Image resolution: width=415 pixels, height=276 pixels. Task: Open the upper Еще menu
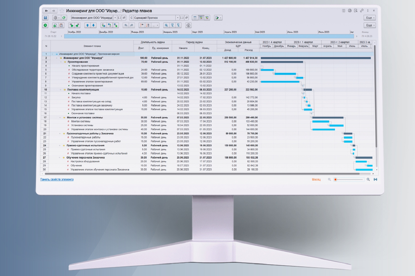point(370,18)
